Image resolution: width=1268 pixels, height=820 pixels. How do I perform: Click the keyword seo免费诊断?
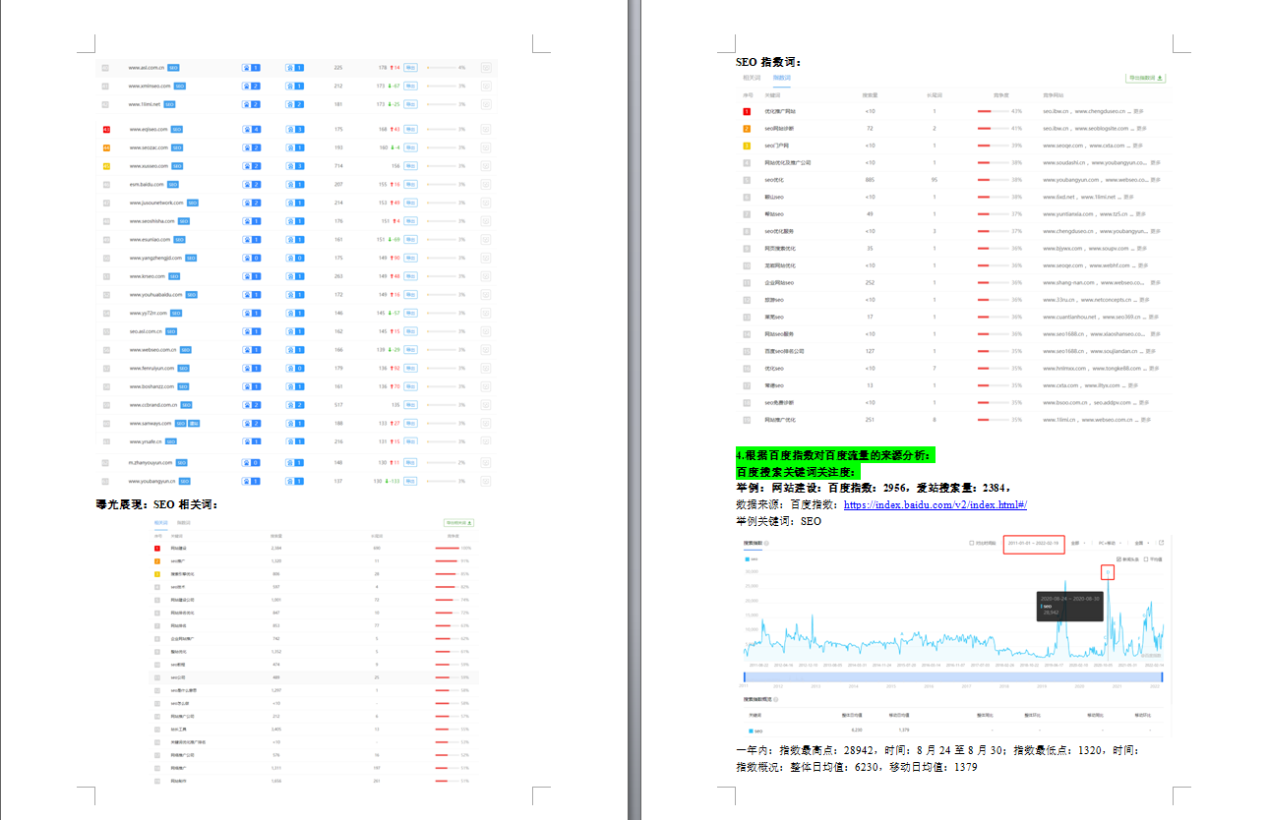779,403
